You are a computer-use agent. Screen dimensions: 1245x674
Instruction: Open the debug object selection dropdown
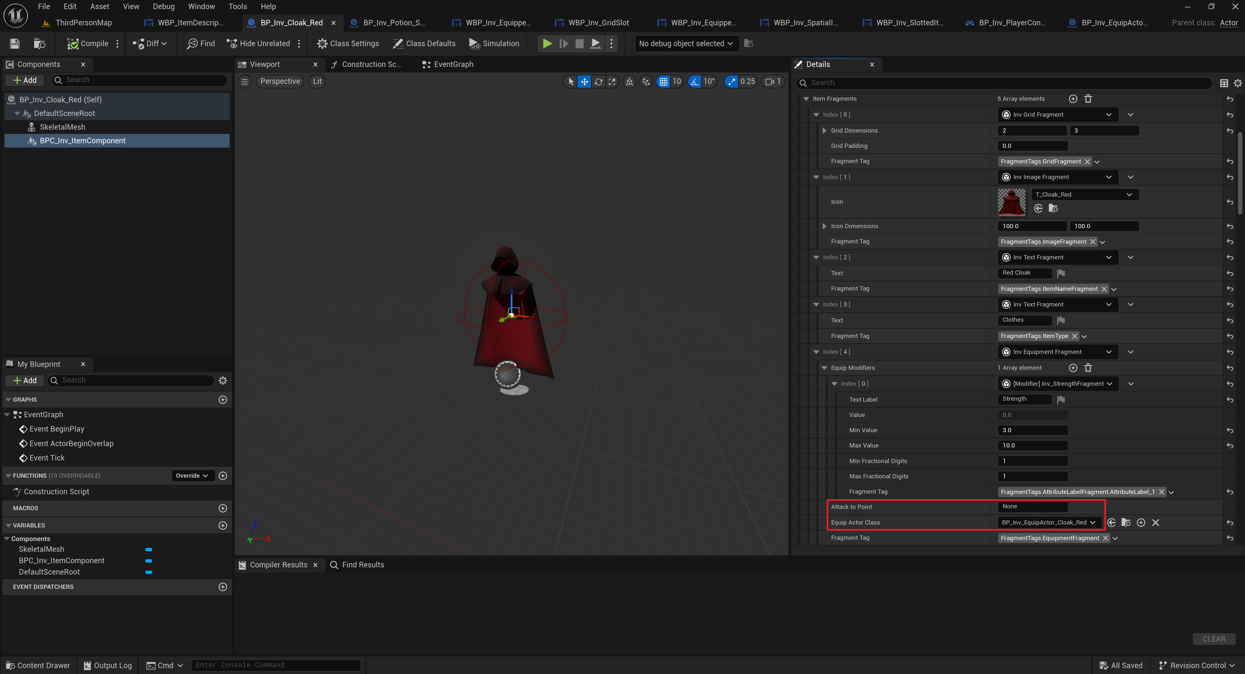[x=685, y=44]
